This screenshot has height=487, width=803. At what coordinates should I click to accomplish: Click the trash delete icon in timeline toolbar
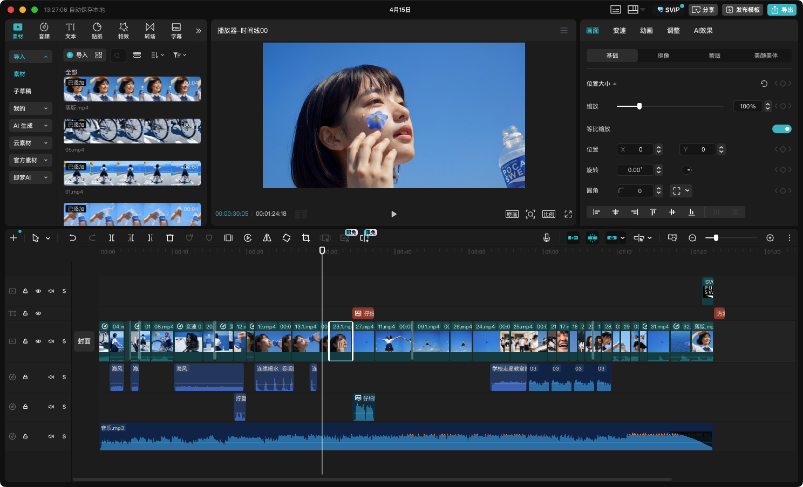coord(170,238)
